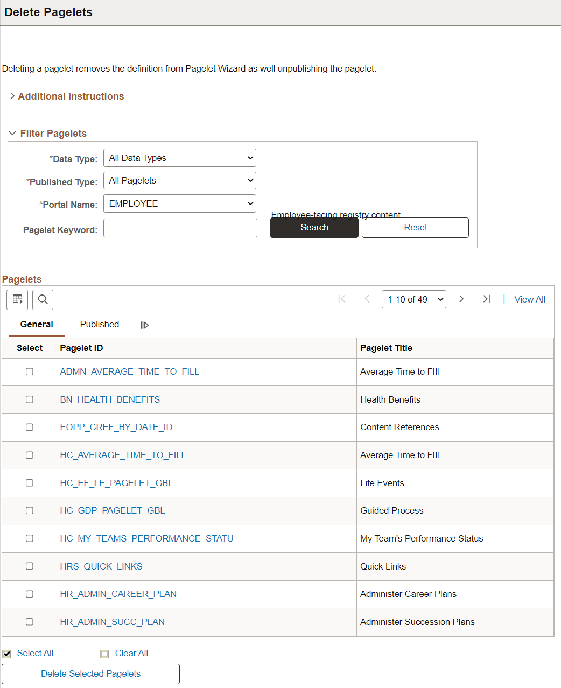Click the previous page arrow

pos(367,299)
